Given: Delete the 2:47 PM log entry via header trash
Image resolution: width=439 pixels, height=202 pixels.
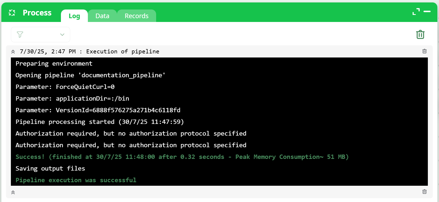Looking at the screenshot, I should [x=424, y=51].
